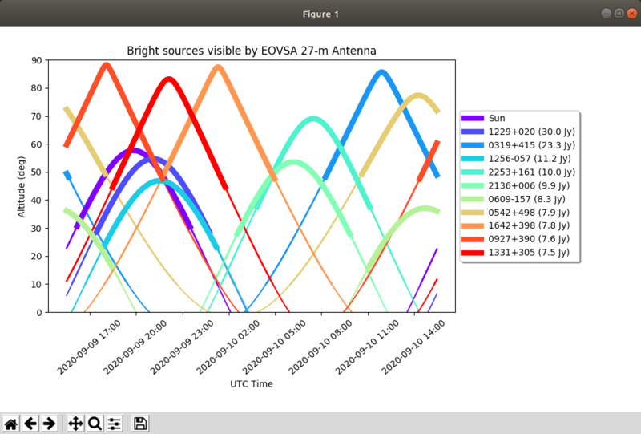The height and width of the screenshot is (434, 641).
Task: Select the Pan axes tool
Action: coord(76,424)
